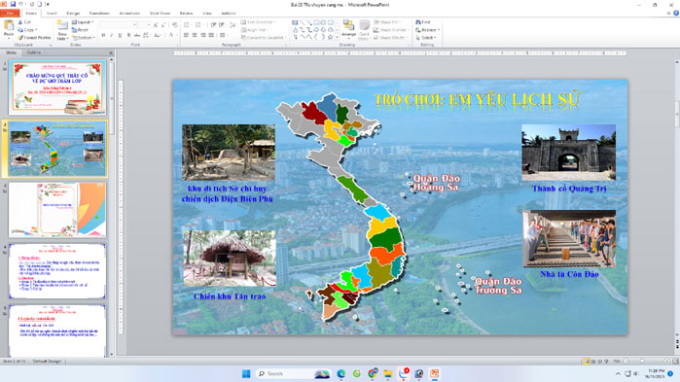Click Shape Fill button
This screenshot has height=382, width=680.
pos(387,22)
